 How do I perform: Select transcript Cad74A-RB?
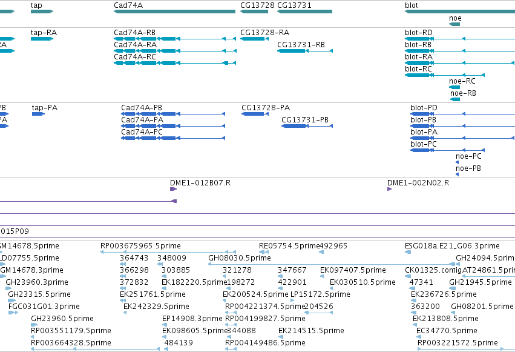tap(135, 33)
